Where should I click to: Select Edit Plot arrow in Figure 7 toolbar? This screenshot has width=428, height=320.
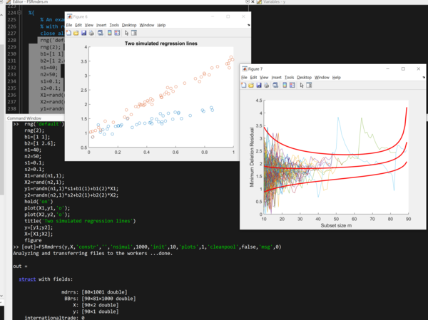(301, 84)
